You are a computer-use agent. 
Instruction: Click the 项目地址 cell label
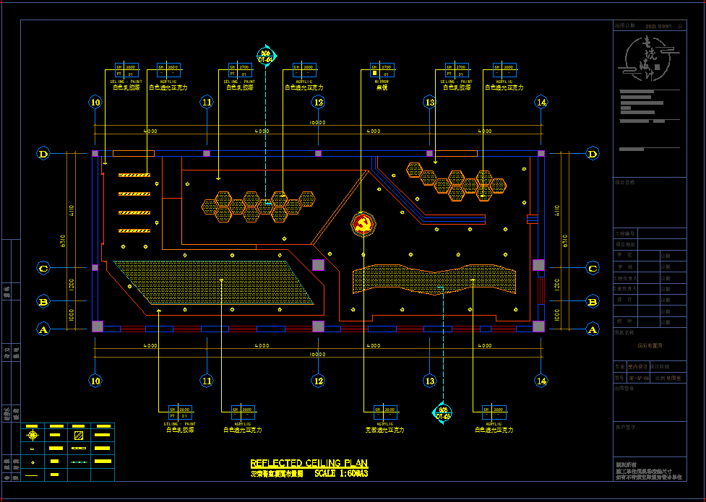click(x=625, y=245)
